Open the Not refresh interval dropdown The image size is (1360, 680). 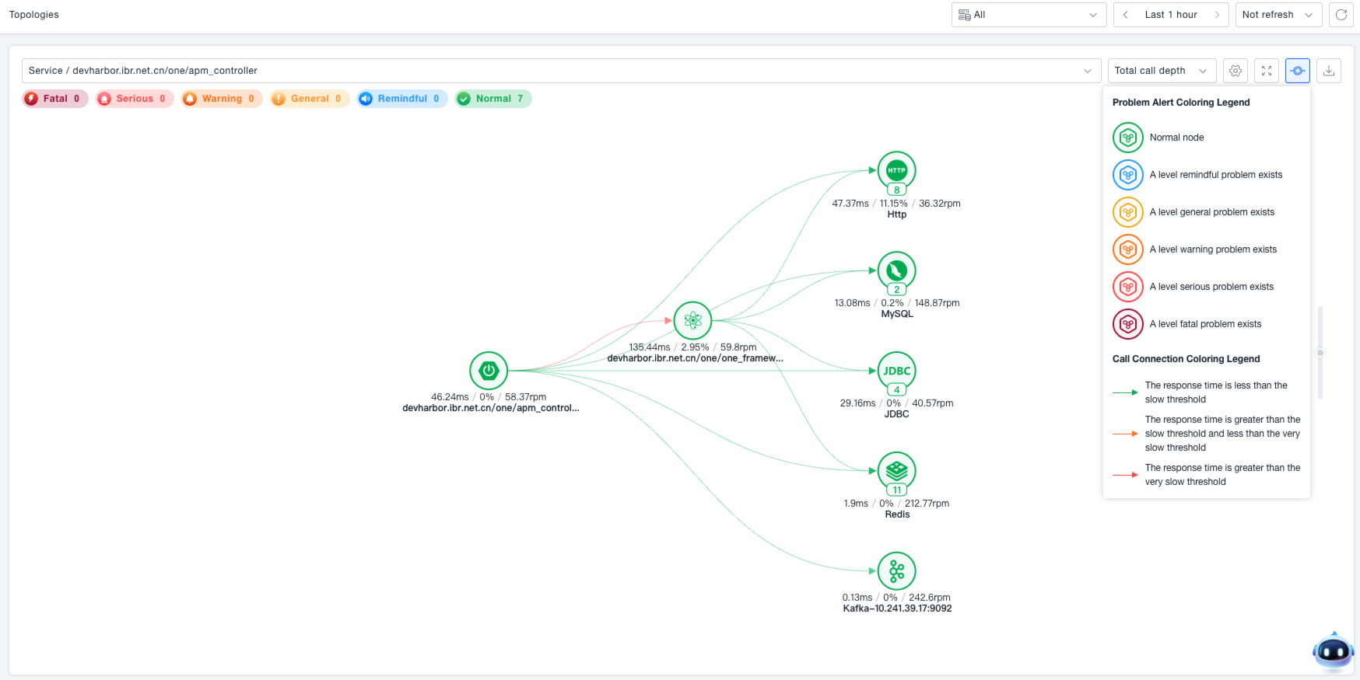coord(1278,15)
